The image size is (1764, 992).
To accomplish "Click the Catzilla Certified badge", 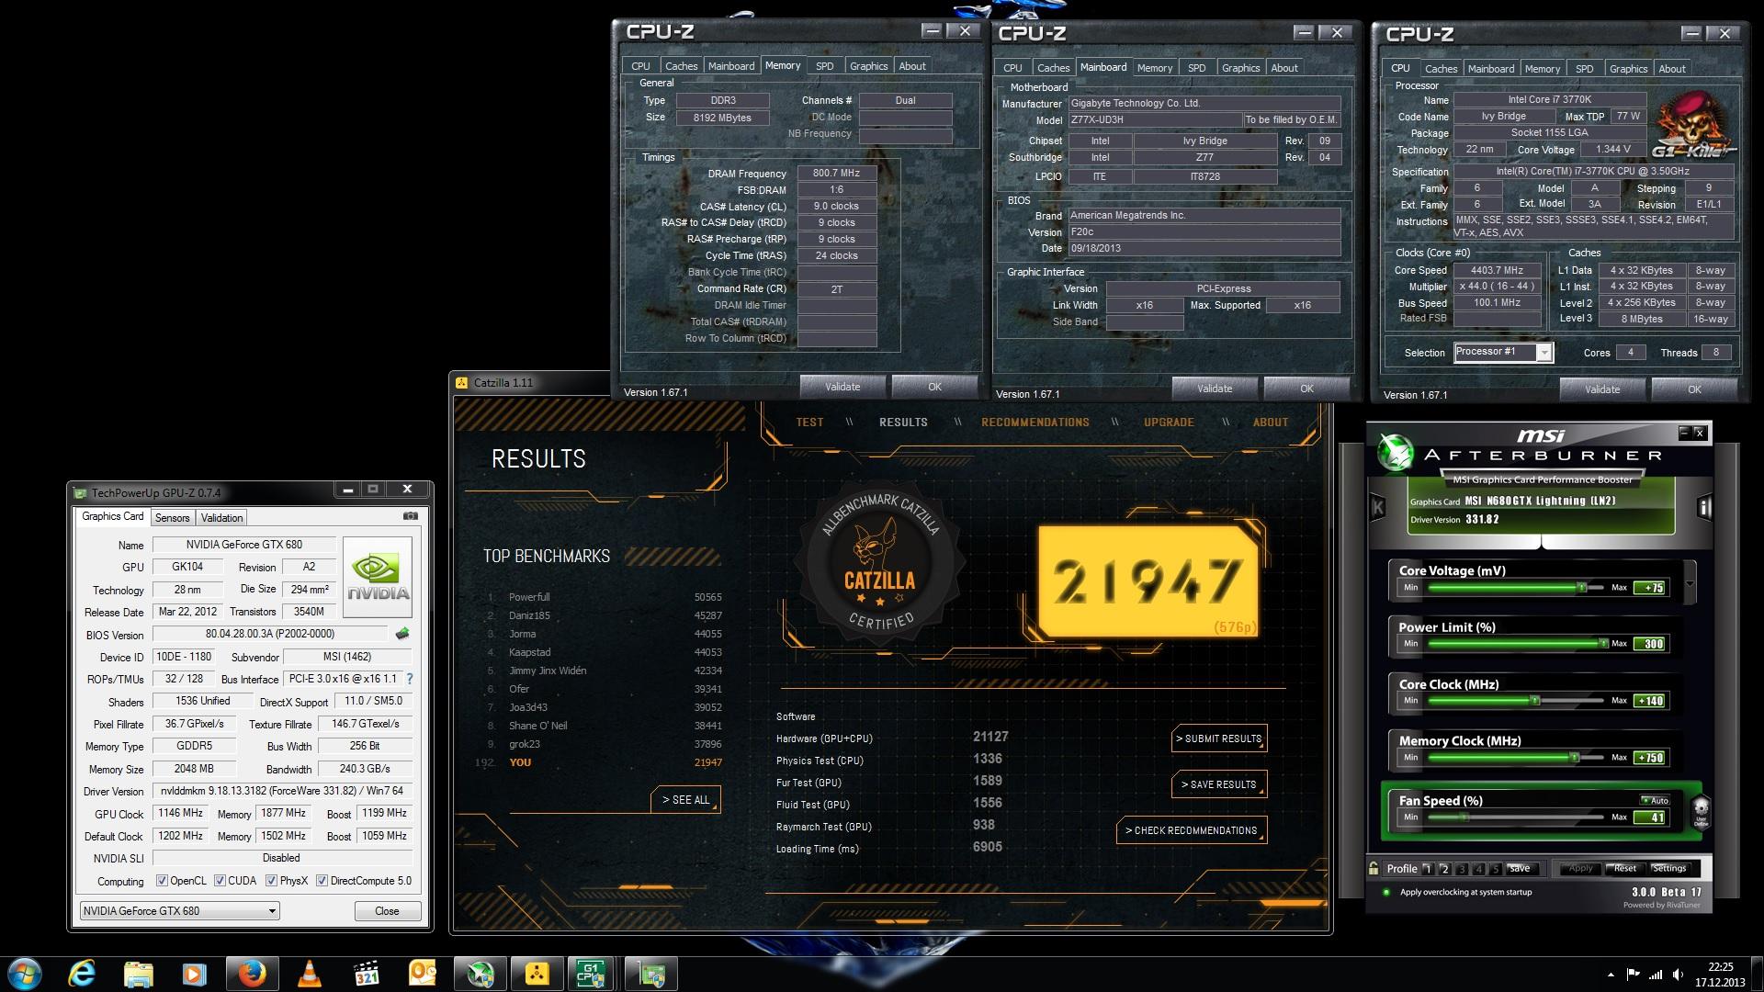I will point(880,563).
